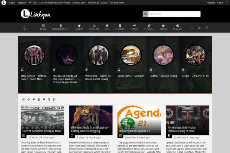Viewport: 230px width, 153px height.
Task: Click the search icon in navigation bar
Action: click(192, 28)
